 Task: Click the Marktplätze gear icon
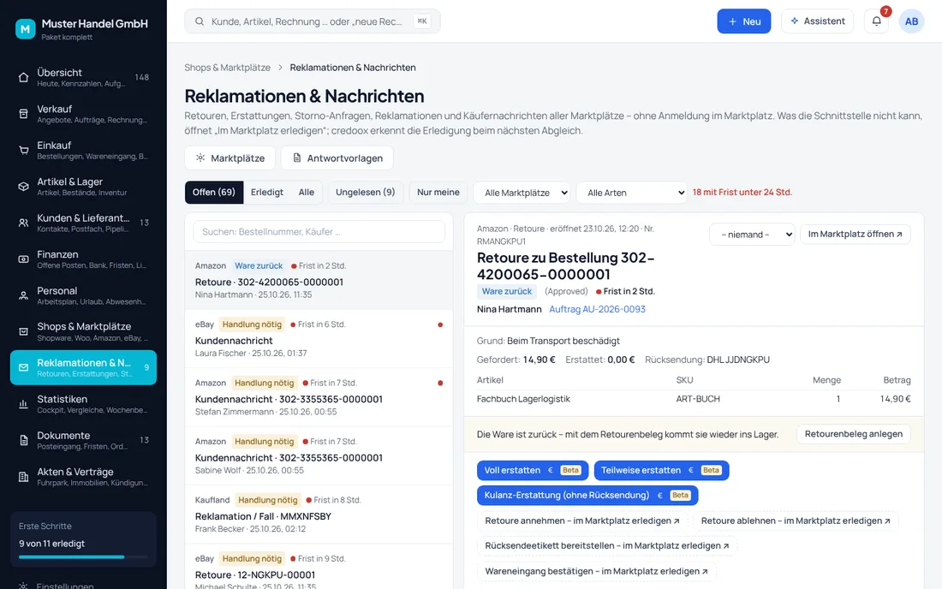coord(200,158)
